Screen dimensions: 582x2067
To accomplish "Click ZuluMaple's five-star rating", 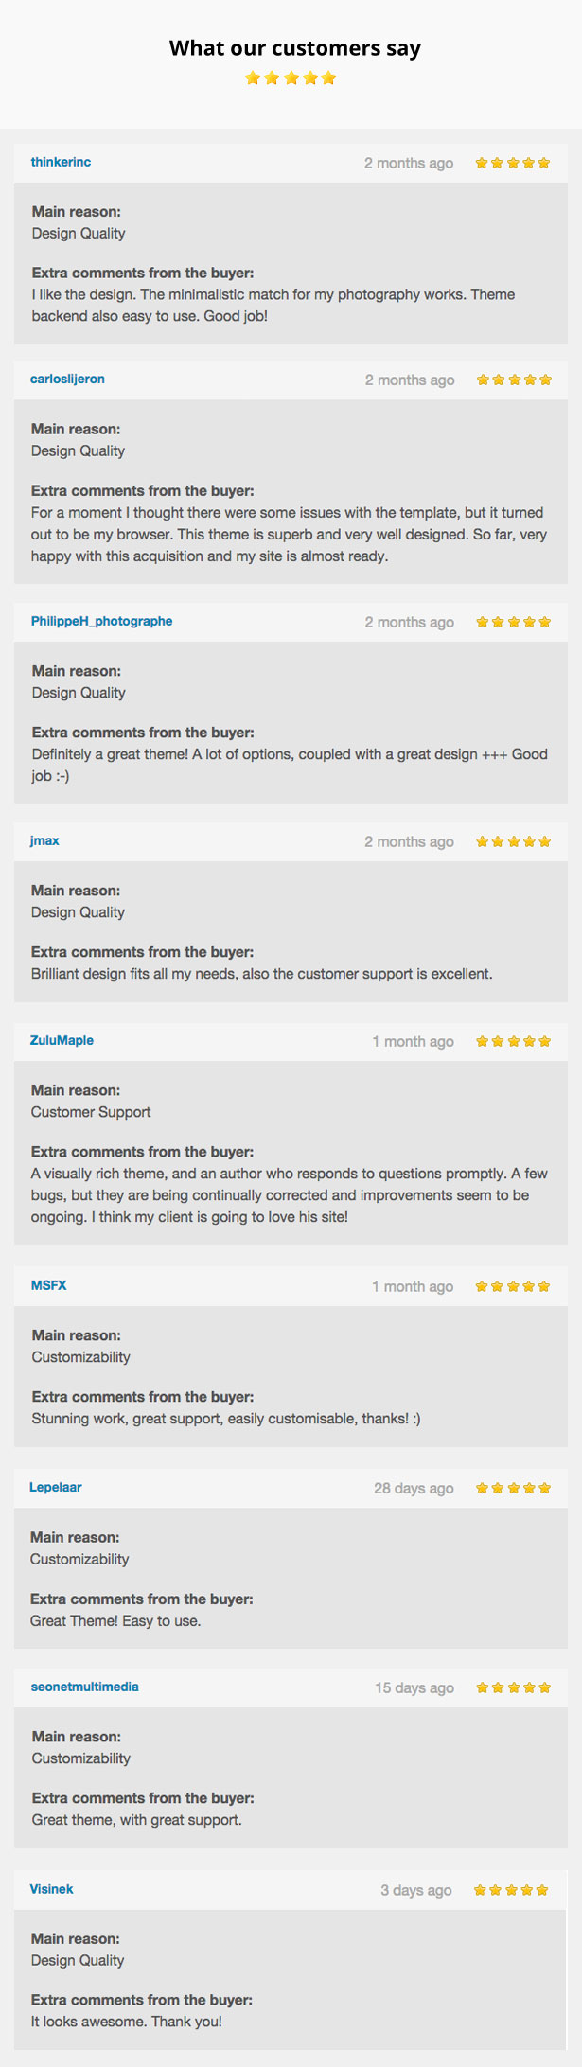I will tap(513, 1041).
